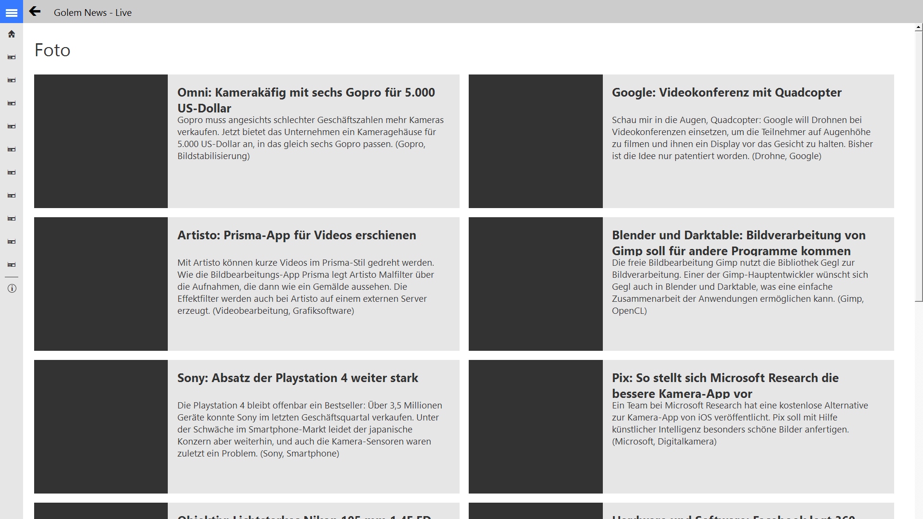
Task: Select second news category icon below Home
Action: pos(12,80)
